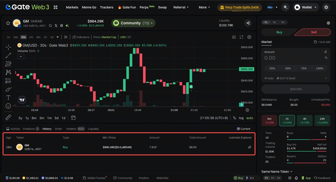Viewport: 336px width, 182px height.
Task: Select the 50% amount option
Action: pos(288,68)
